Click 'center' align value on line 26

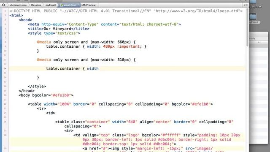tap(162, 122)
